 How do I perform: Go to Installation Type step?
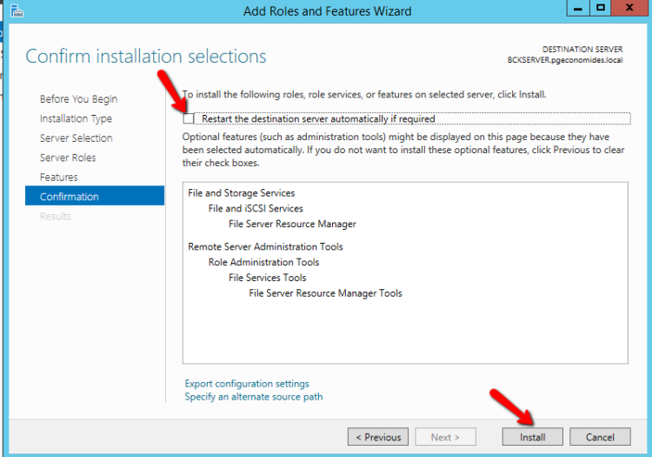click(x=76, y=118)
